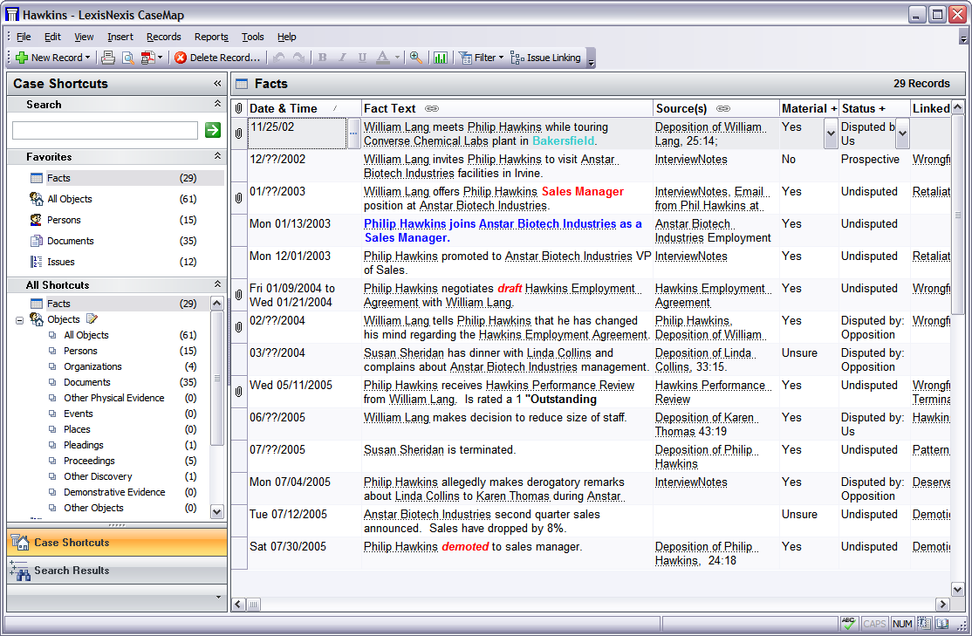Switch to Search Results pane
Image resolution: width=972 pixels, height=636 pixels.
click(x=72, y=571)
